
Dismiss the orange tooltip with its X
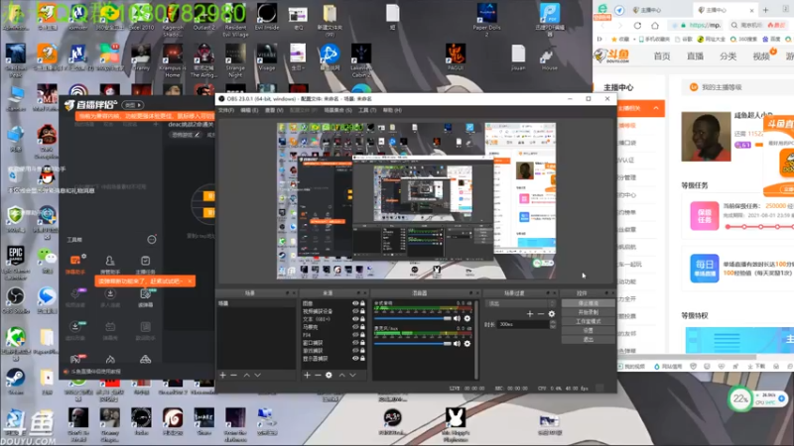tap(190, 281)
